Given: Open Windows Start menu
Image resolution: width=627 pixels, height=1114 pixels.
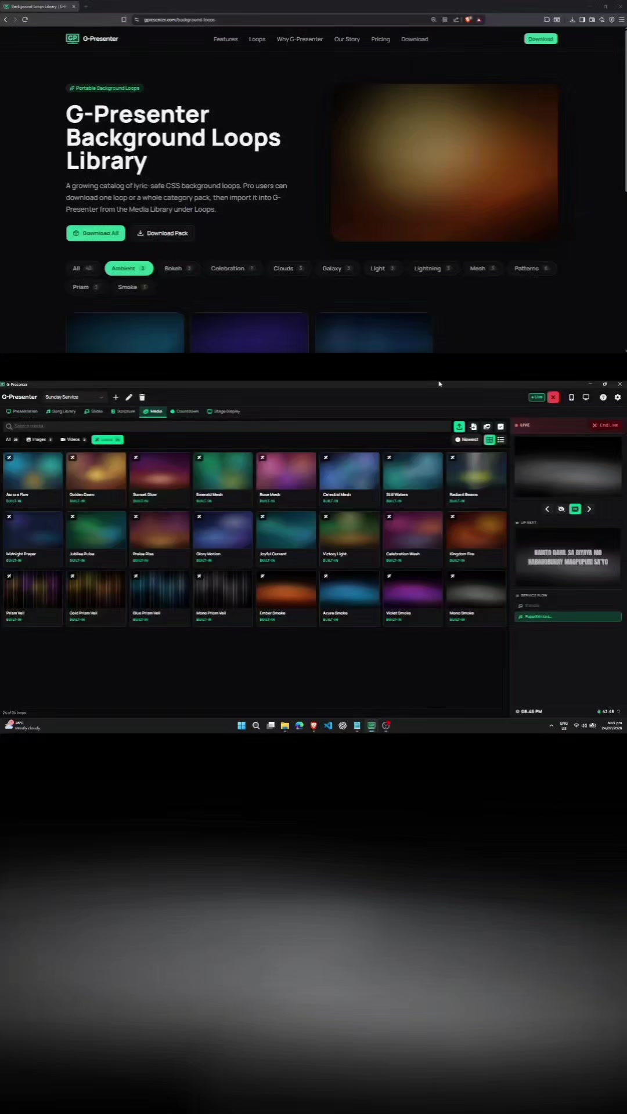Looking at the screenshot, I should coord(242,726).
